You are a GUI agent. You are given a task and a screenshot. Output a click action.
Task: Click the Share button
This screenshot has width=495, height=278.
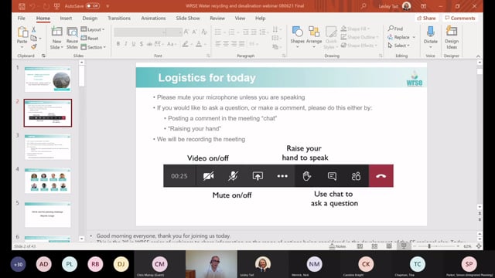(x=426, y=19)
